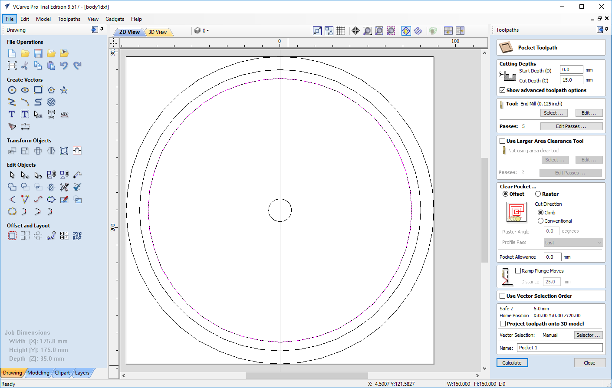This screenshot has width=612, height=388.
Task: Open the Nest Parts tool
Action: (77, 236)
